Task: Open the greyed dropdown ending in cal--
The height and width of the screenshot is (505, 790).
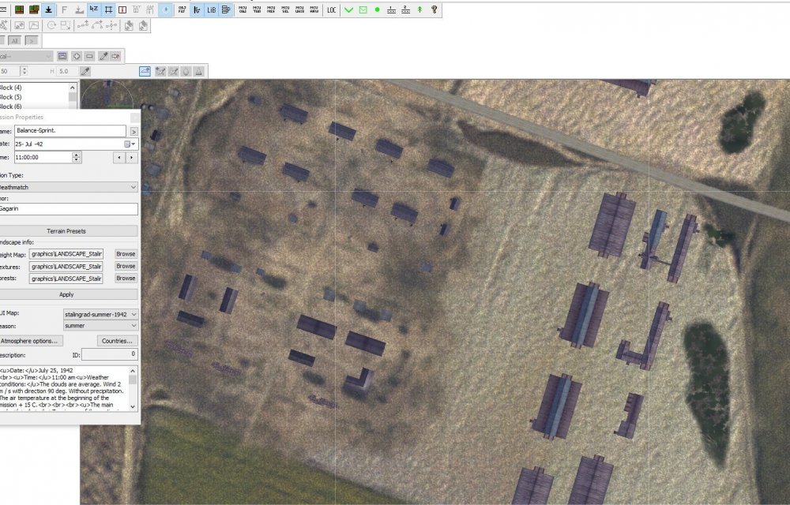Action: point(25,56)
